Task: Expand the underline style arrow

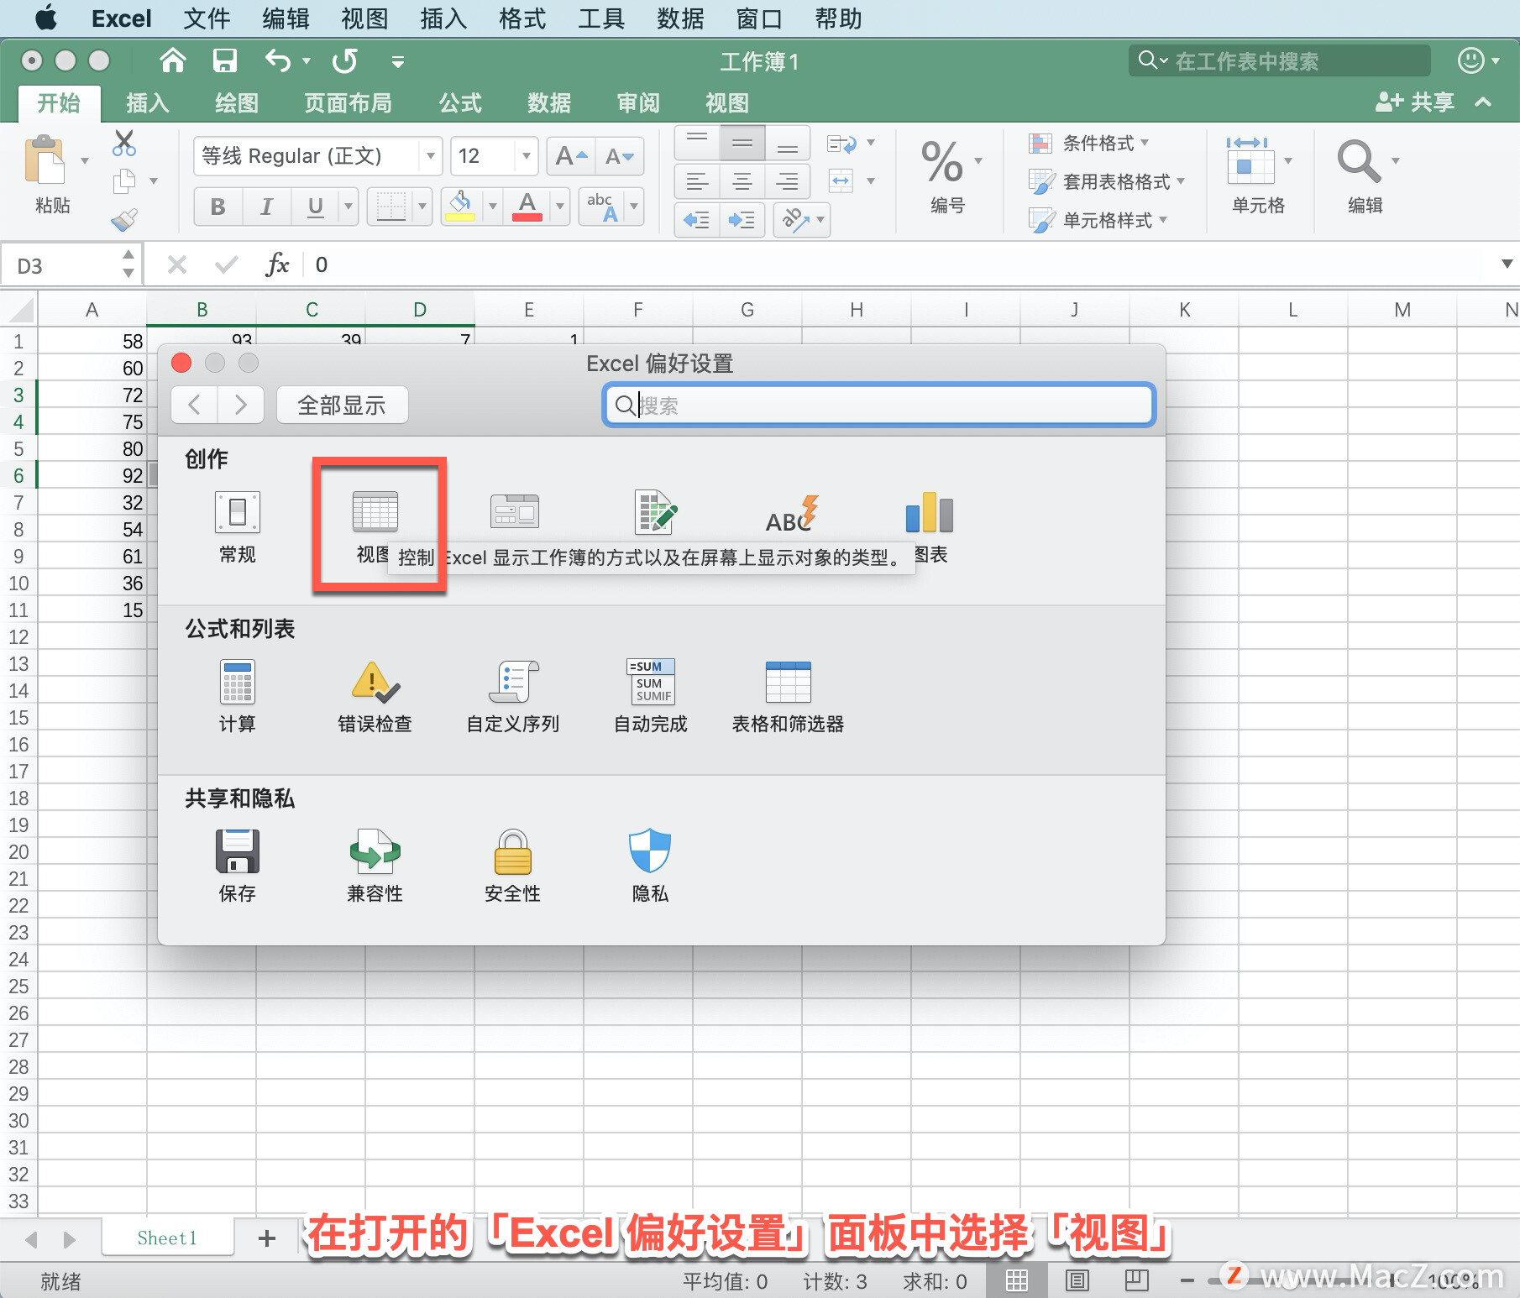Action: click(348, 207)
